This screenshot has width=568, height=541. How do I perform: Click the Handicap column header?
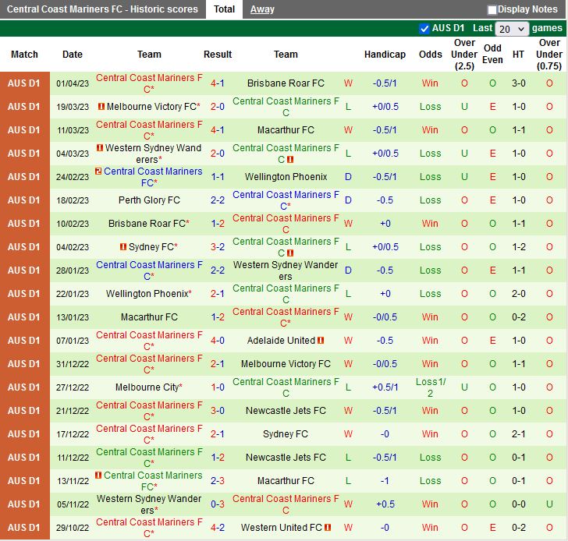point(385,55)
